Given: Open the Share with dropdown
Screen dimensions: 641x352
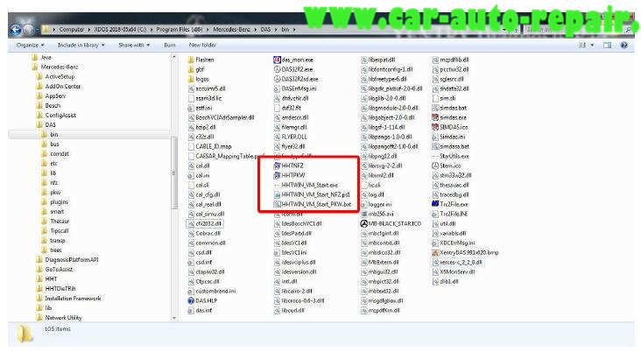Looking at the screenshot, I should (134, 45).
